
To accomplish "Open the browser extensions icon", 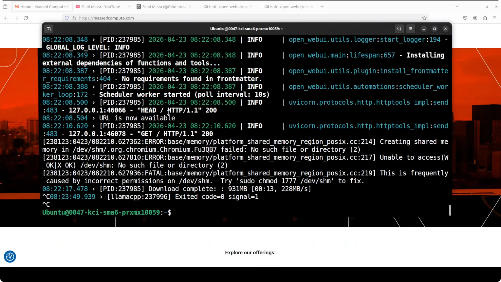I will (485, 18).
